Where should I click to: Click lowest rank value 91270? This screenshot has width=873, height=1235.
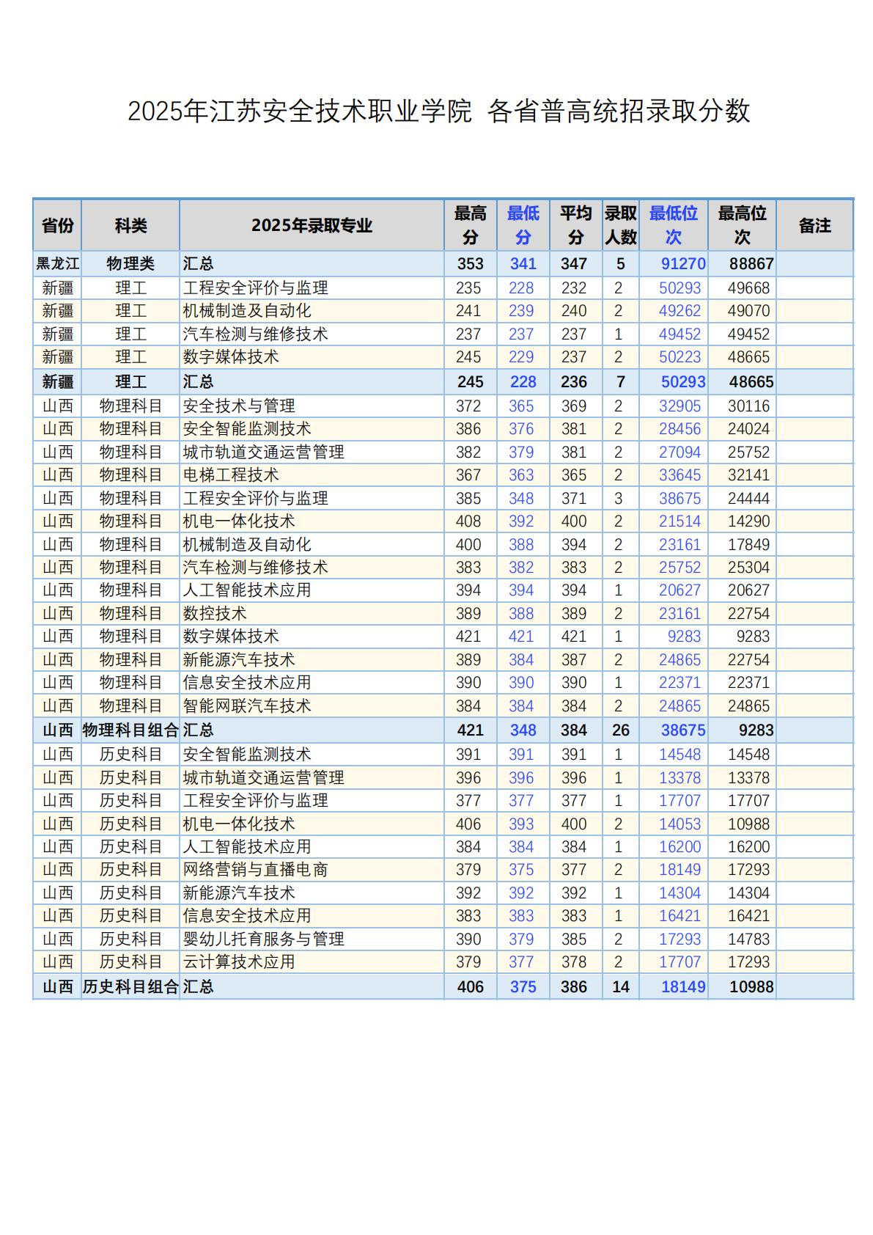[683, 264]
